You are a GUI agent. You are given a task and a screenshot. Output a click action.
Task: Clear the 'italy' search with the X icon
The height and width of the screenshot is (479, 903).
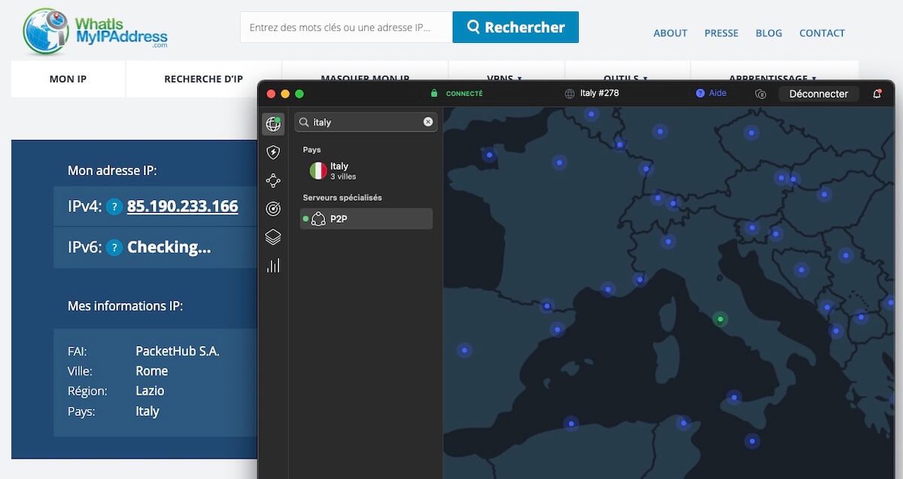coord(428,122)
